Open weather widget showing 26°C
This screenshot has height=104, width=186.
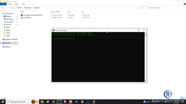(151, 102)
